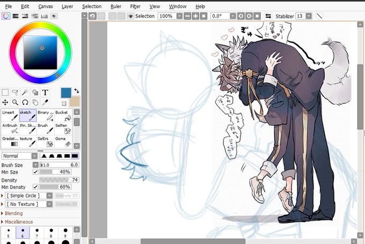Image resolution: width=365 pixels, height=244 pixels.
Task: Select the color wheel mode icon
Action: click(6, 16)
